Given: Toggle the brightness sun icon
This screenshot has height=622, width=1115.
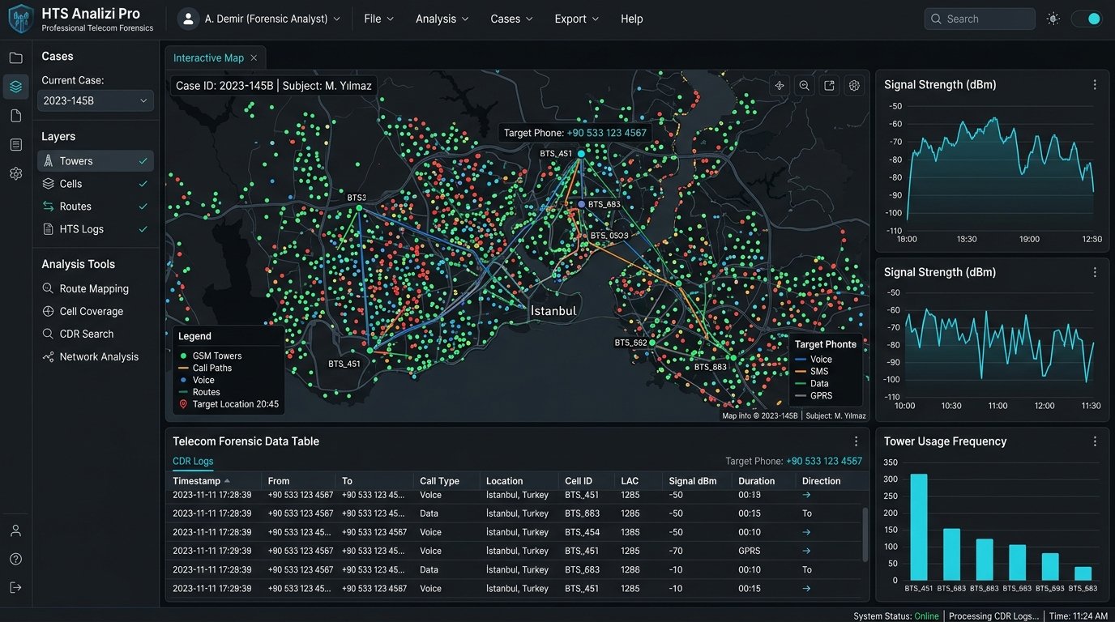Looking at the screenshot, I should coord(1053,19).
